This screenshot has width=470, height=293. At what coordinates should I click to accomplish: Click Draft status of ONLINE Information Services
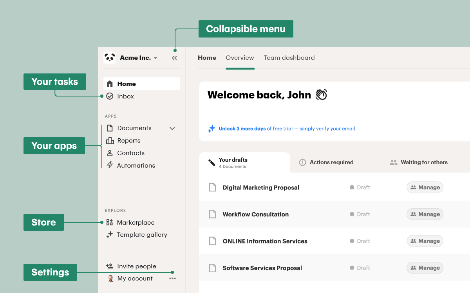(360, 241)
